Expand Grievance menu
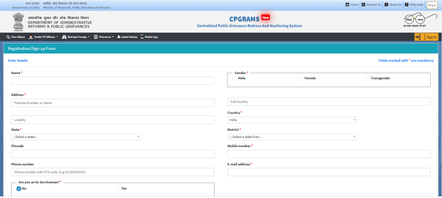 (104, 37)
